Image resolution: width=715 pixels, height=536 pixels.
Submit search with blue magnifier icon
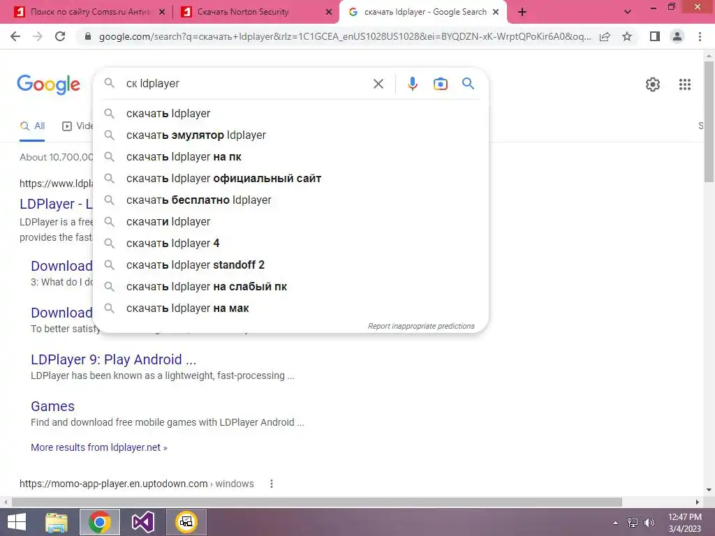468,84
